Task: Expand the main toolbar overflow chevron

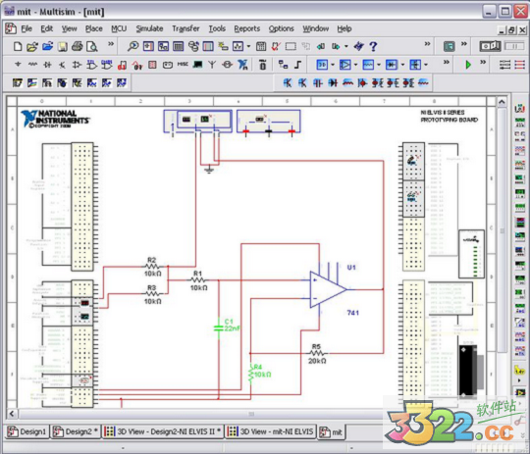Action: click(428, 43)
